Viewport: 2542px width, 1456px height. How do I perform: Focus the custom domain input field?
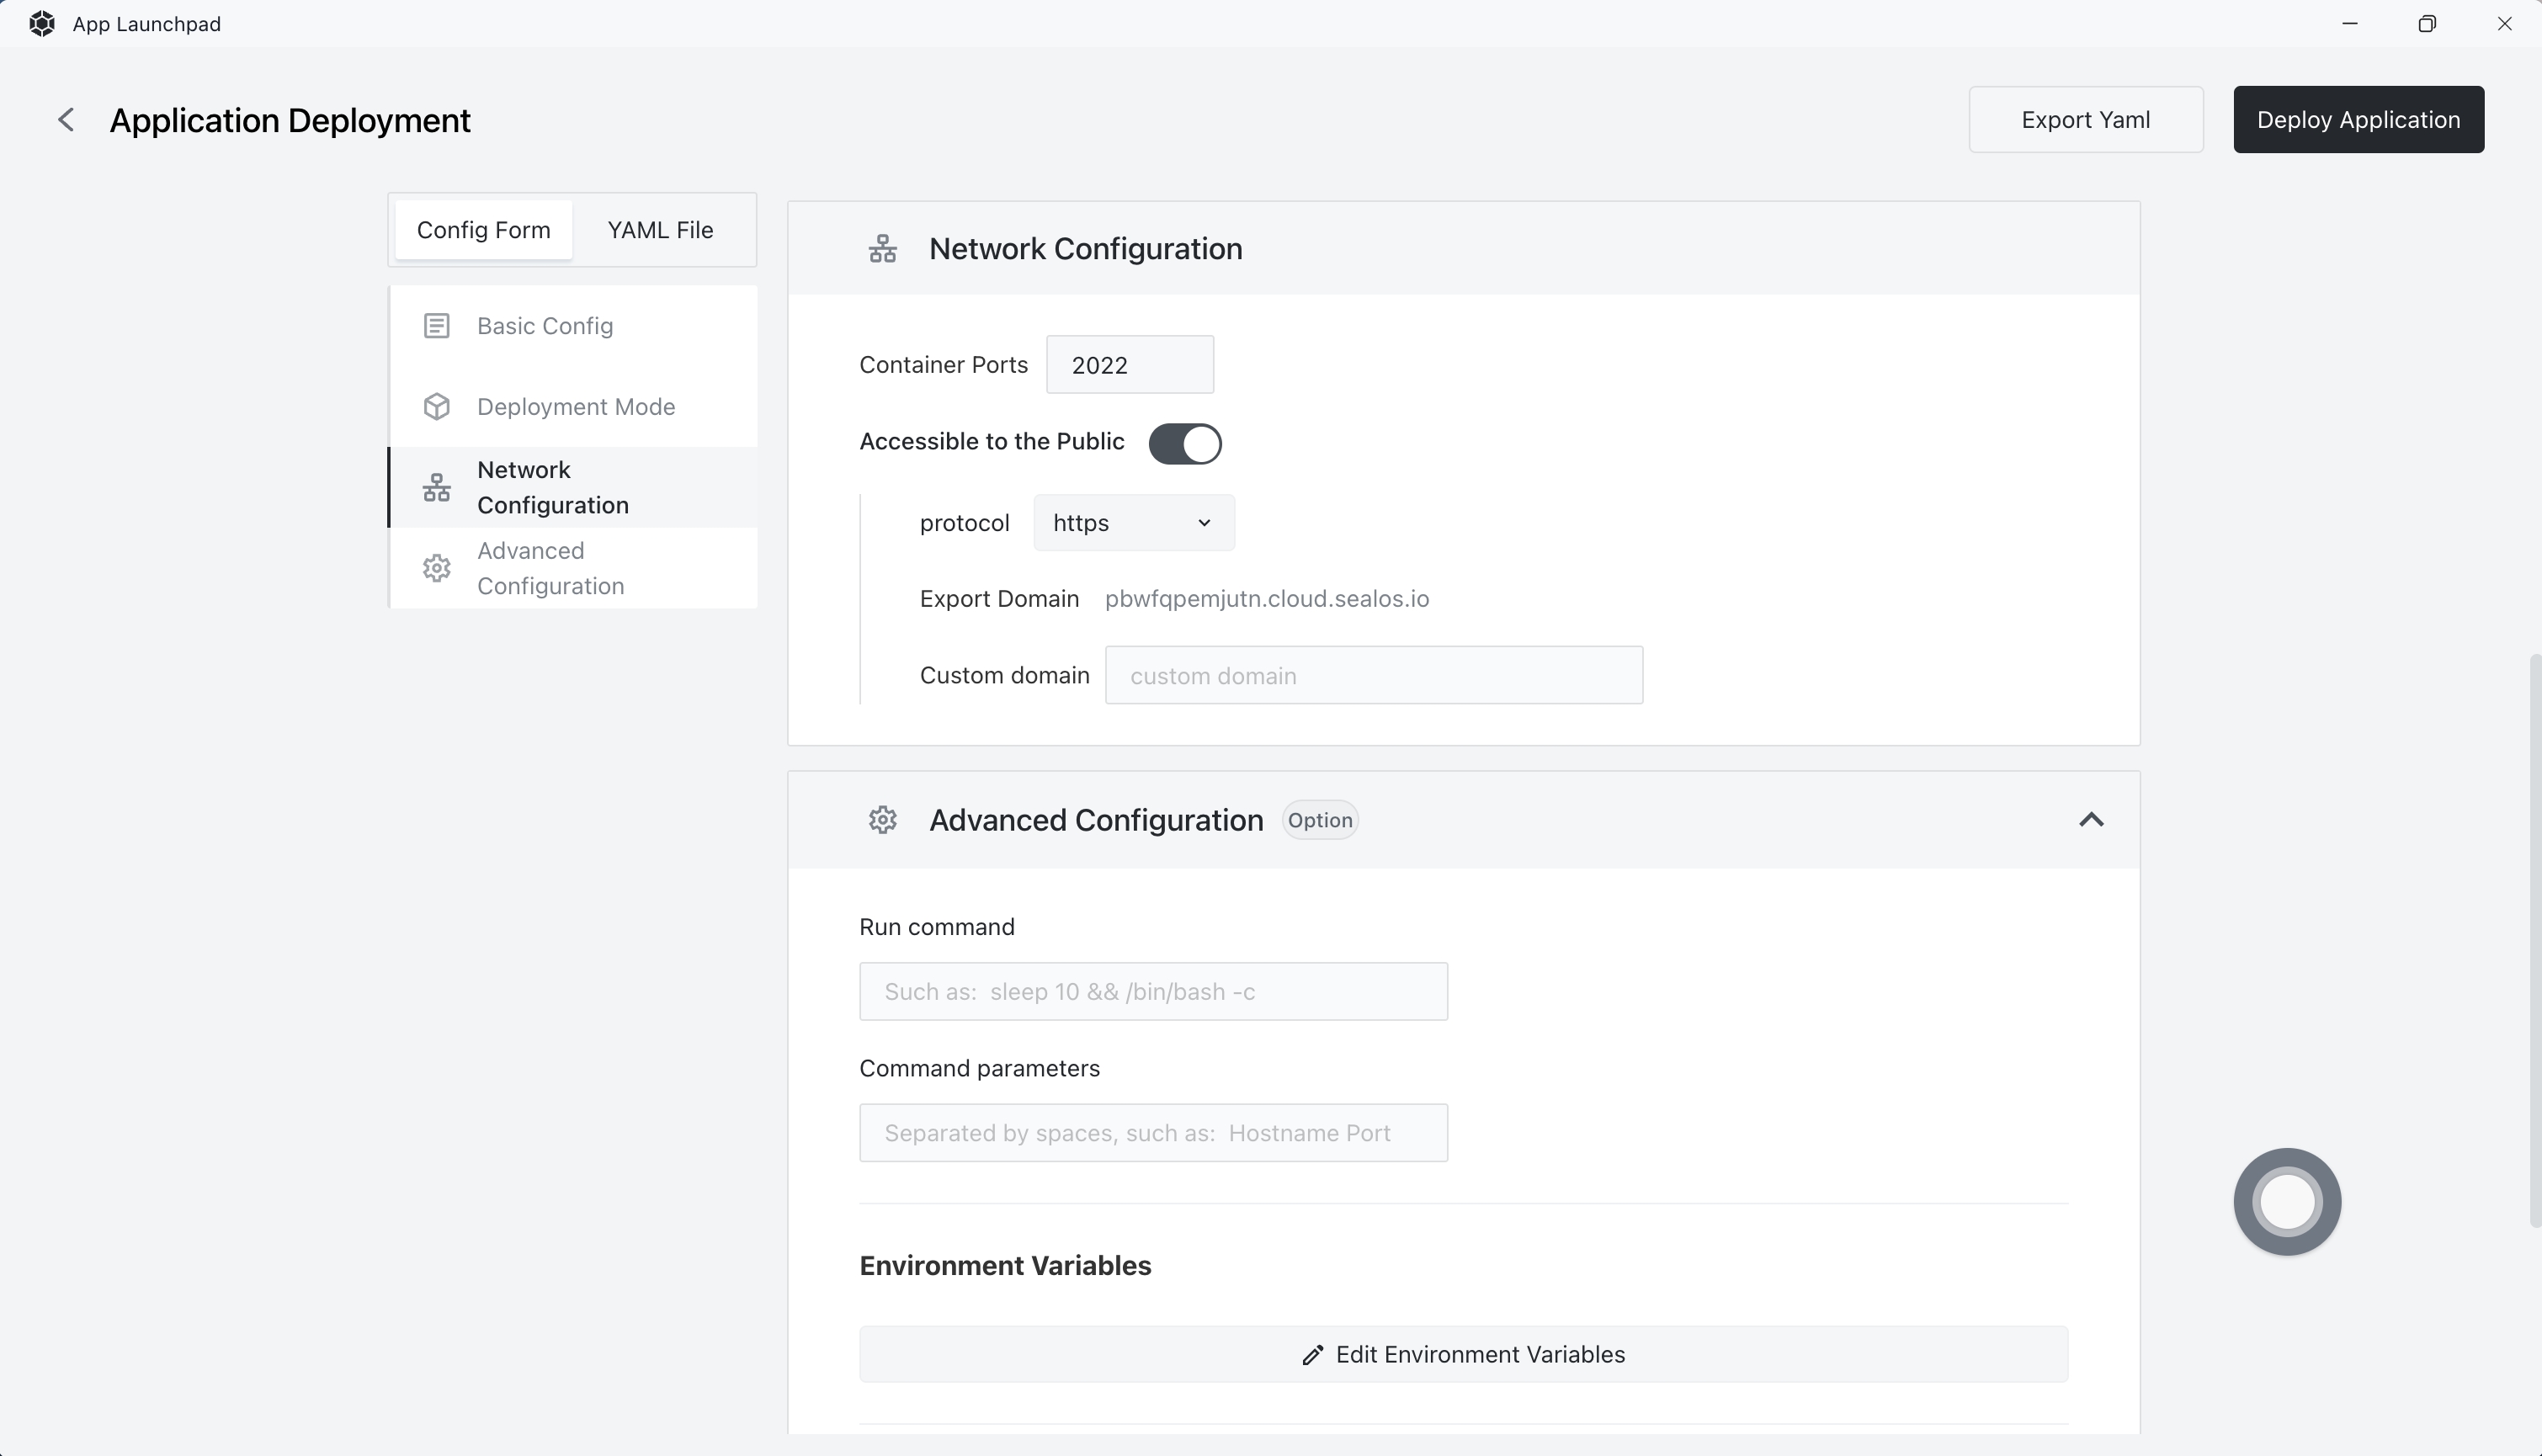(1373, 676)
